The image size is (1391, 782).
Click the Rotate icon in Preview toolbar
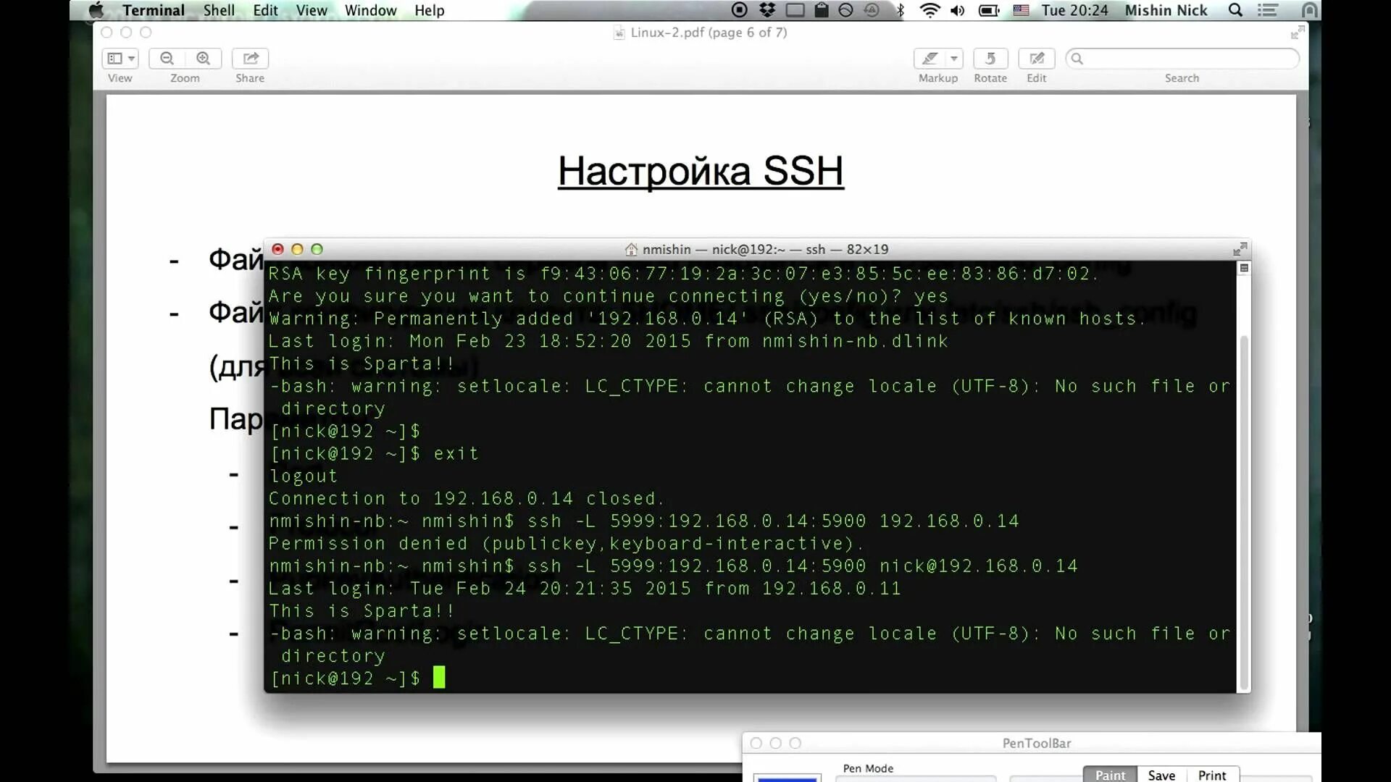[x=990, y=59]
